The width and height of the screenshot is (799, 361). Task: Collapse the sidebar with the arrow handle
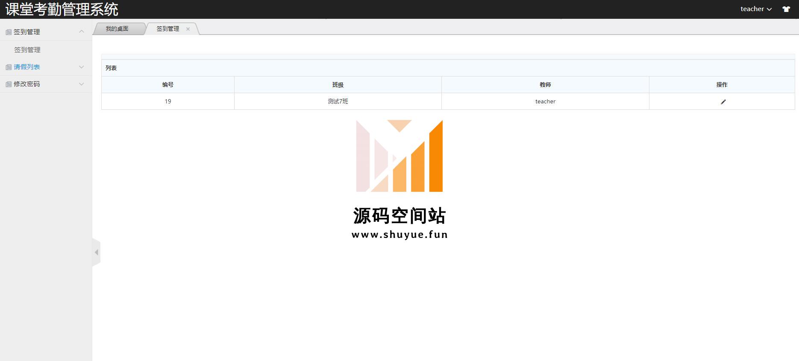point(97,252)
